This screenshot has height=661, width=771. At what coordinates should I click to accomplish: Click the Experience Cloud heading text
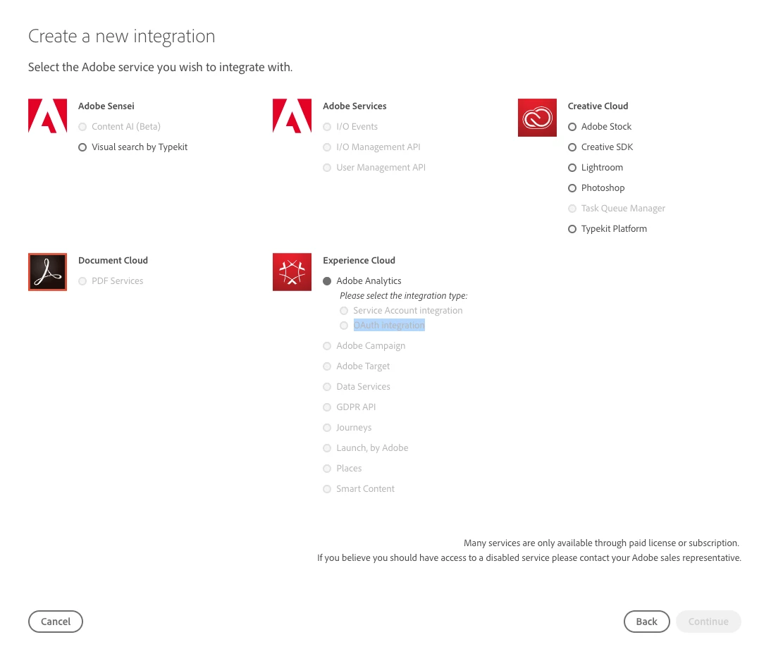pyautogui.click(x=359, y=261)
